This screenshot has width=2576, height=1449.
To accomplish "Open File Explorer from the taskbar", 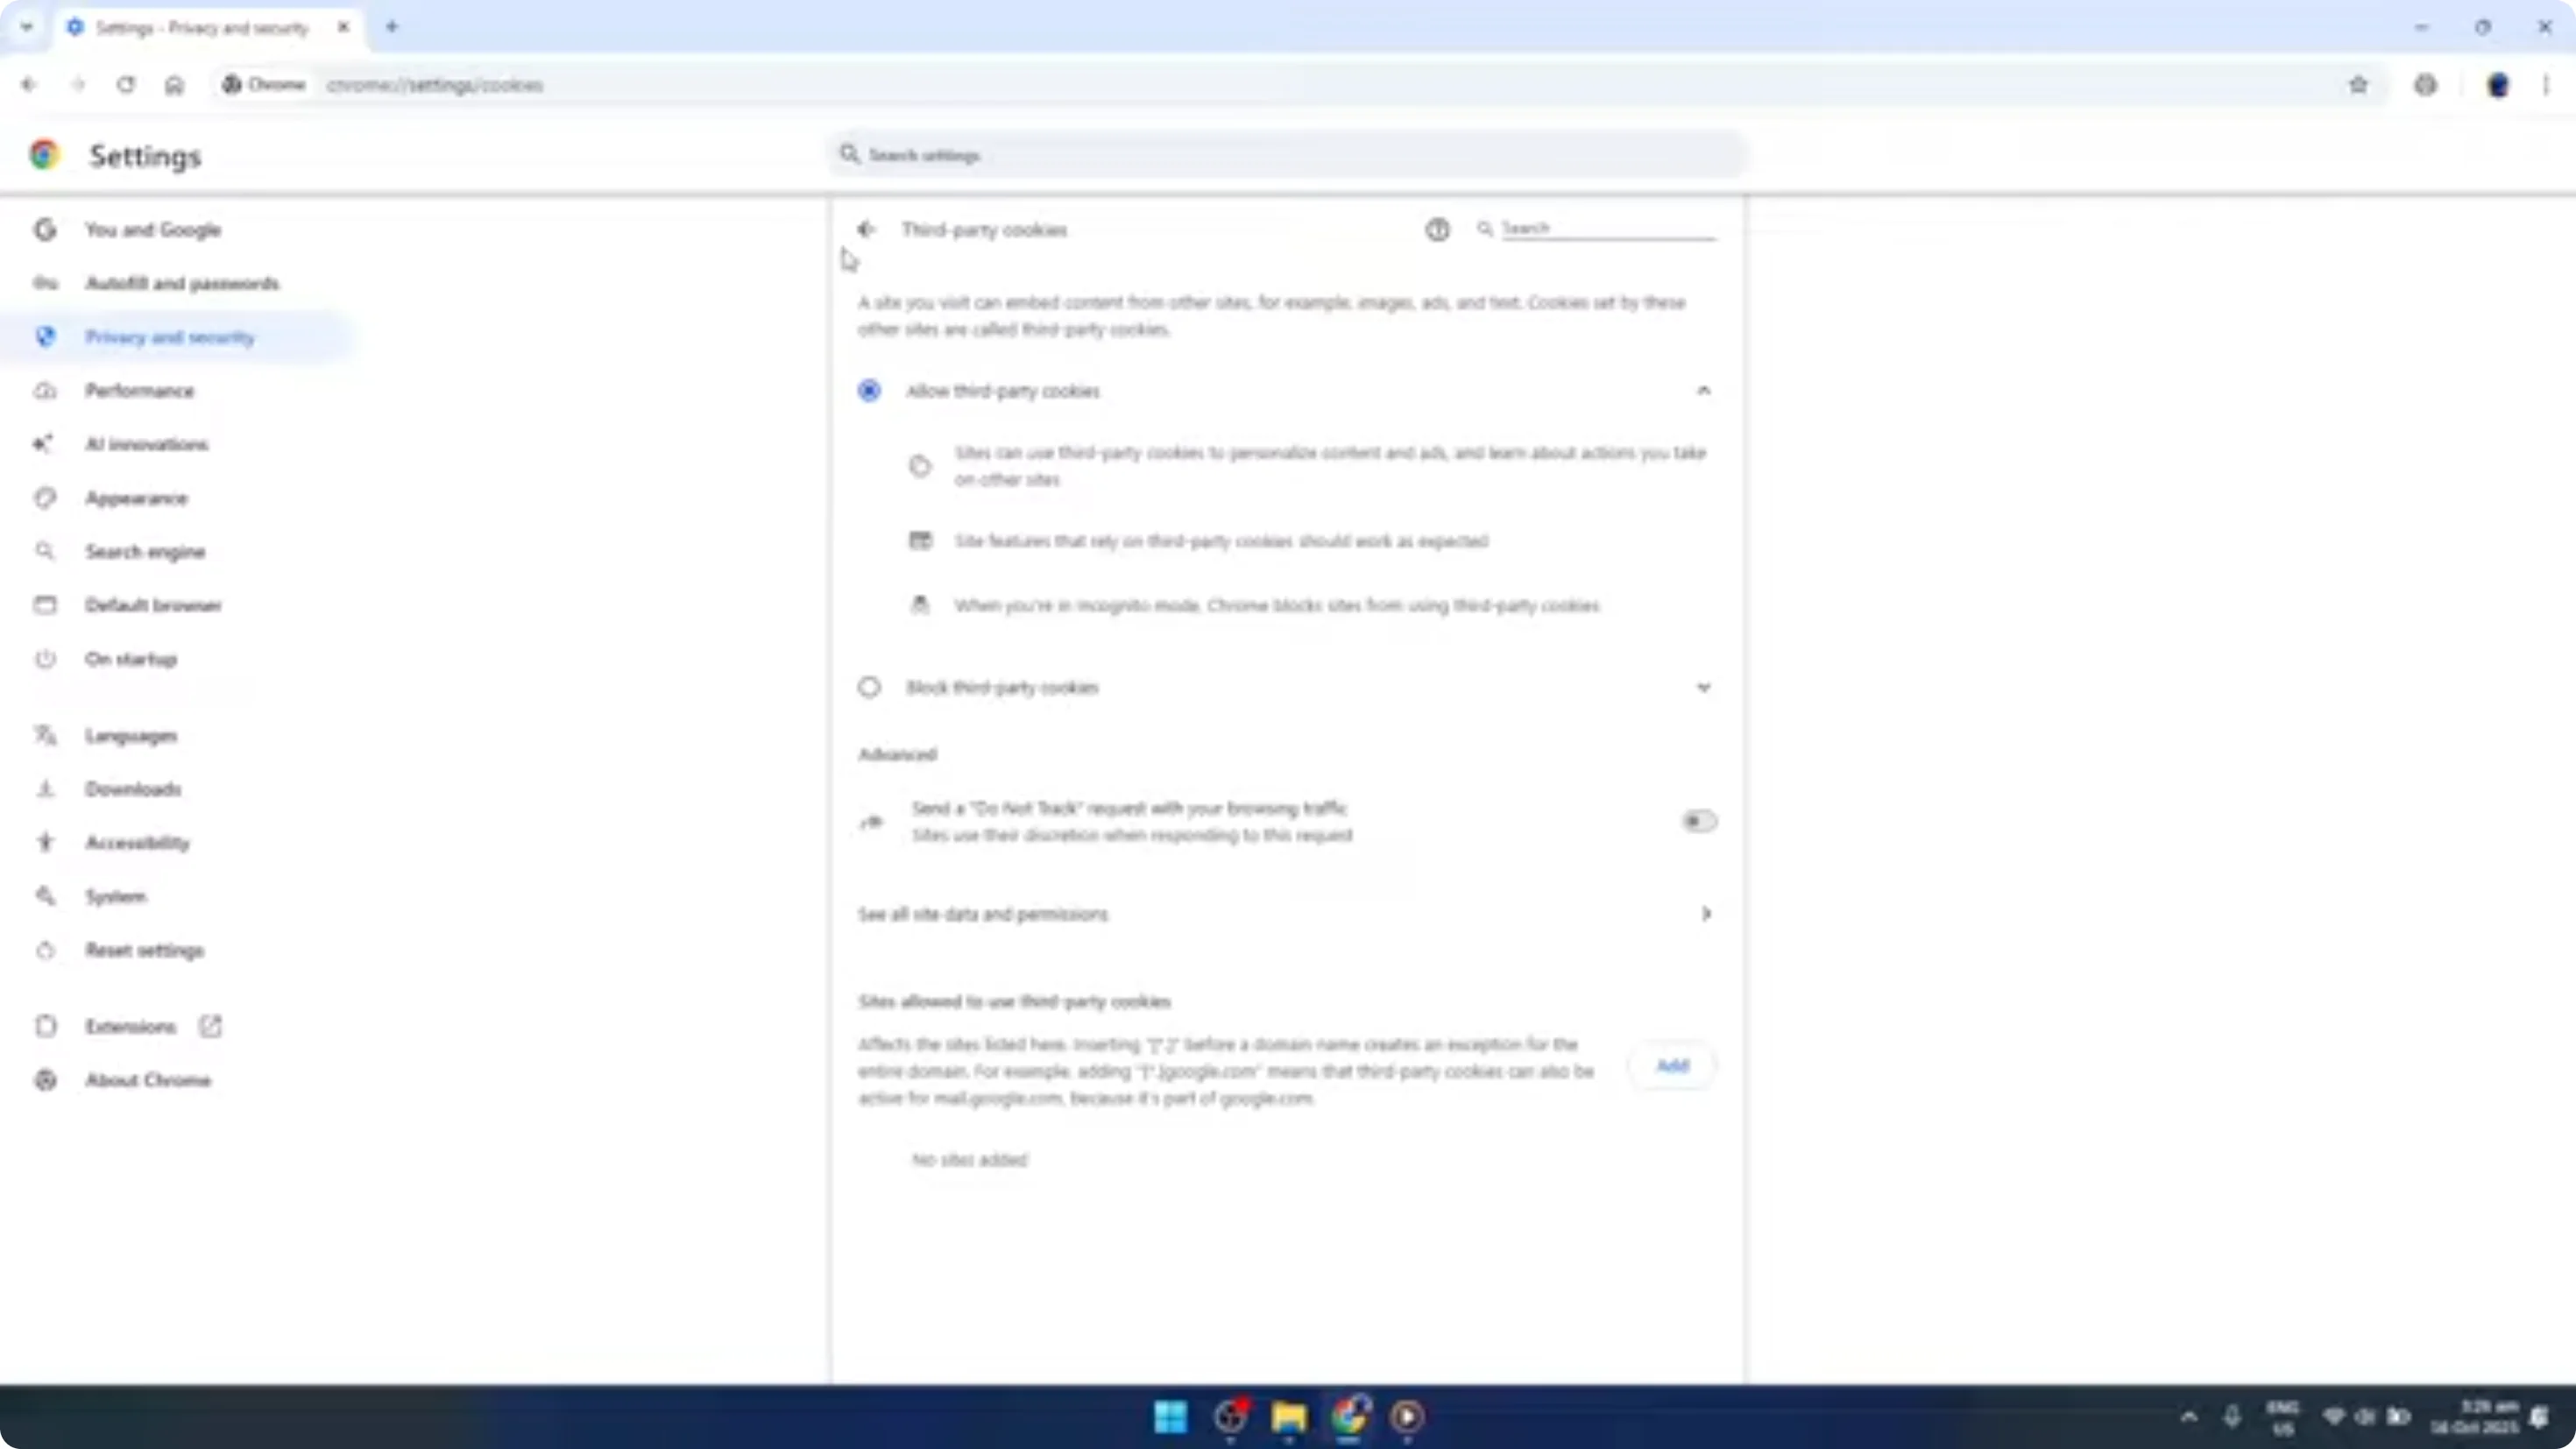I will click(1289, 1417).
